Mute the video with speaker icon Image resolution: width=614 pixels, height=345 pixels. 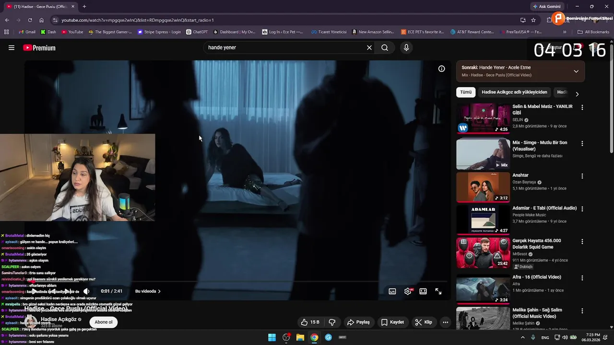pyautogui.click(x=86, y=291)
